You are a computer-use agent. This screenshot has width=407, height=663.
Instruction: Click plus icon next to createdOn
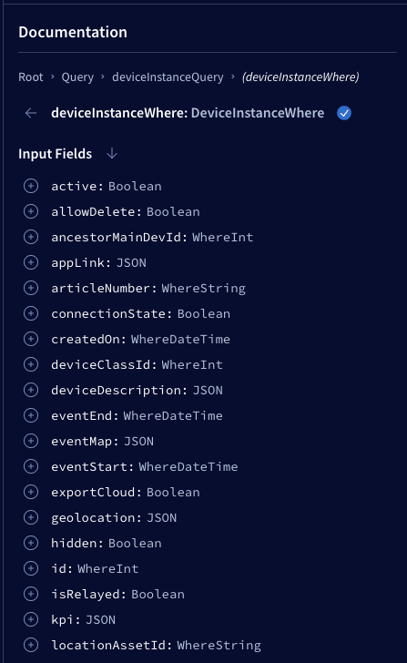pos(31,339)
